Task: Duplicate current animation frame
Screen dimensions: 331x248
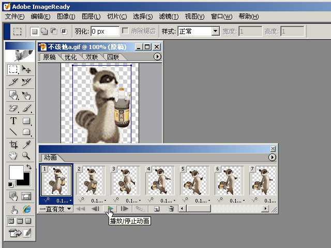Action: [157, 209]
